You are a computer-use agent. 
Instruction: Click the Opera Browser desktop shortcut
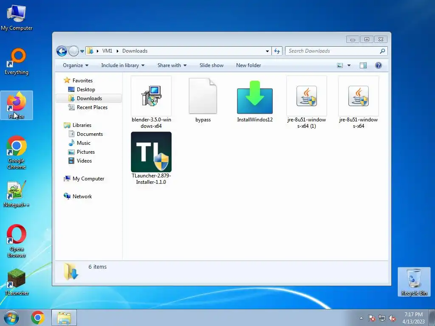pos(17,241)
